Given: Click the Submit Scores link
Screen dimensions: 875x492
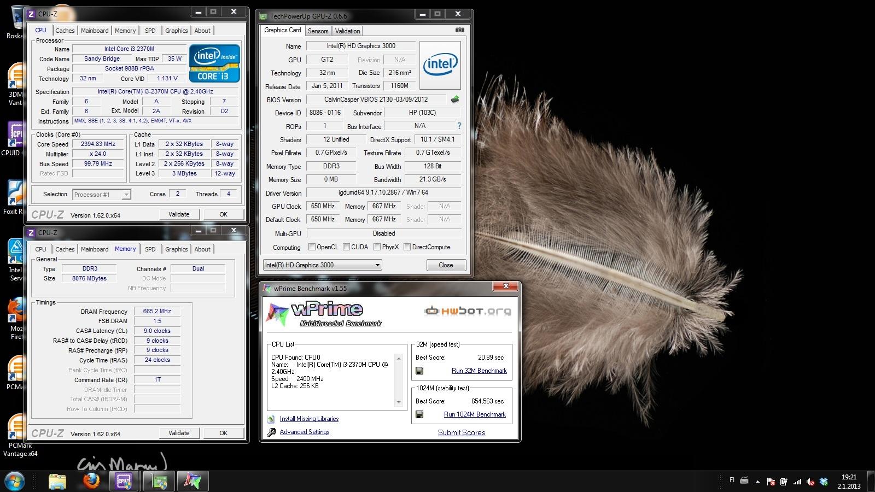Looking at the screenshot, I should (x=462, y=432).
